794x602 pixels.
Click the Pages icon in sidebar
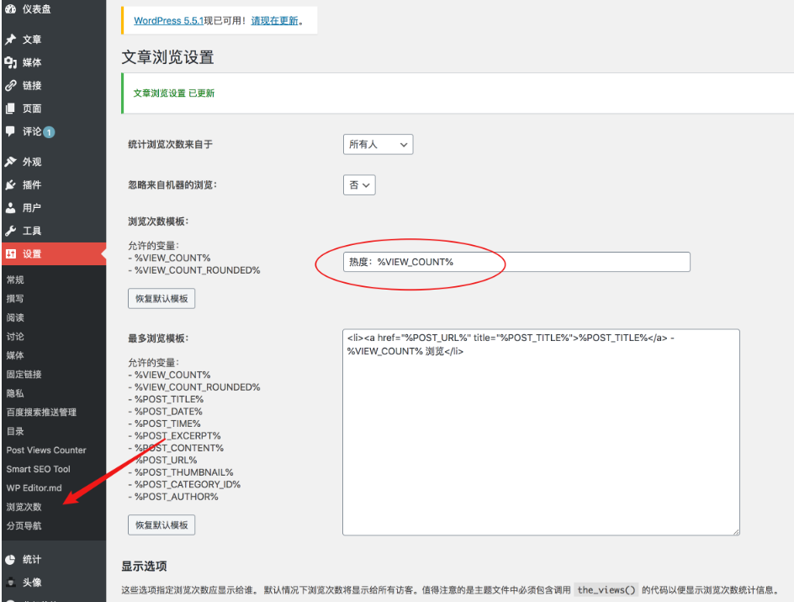click(x=11, y=109)
